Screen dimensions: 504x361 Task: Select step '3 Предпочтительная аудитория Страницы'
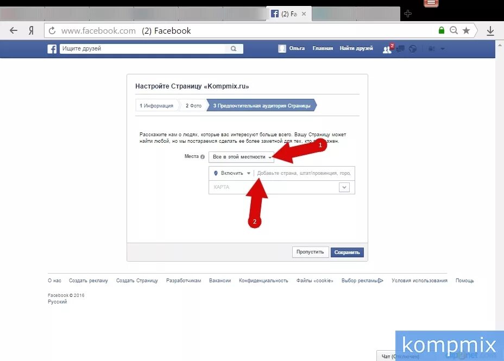[262, 106]
